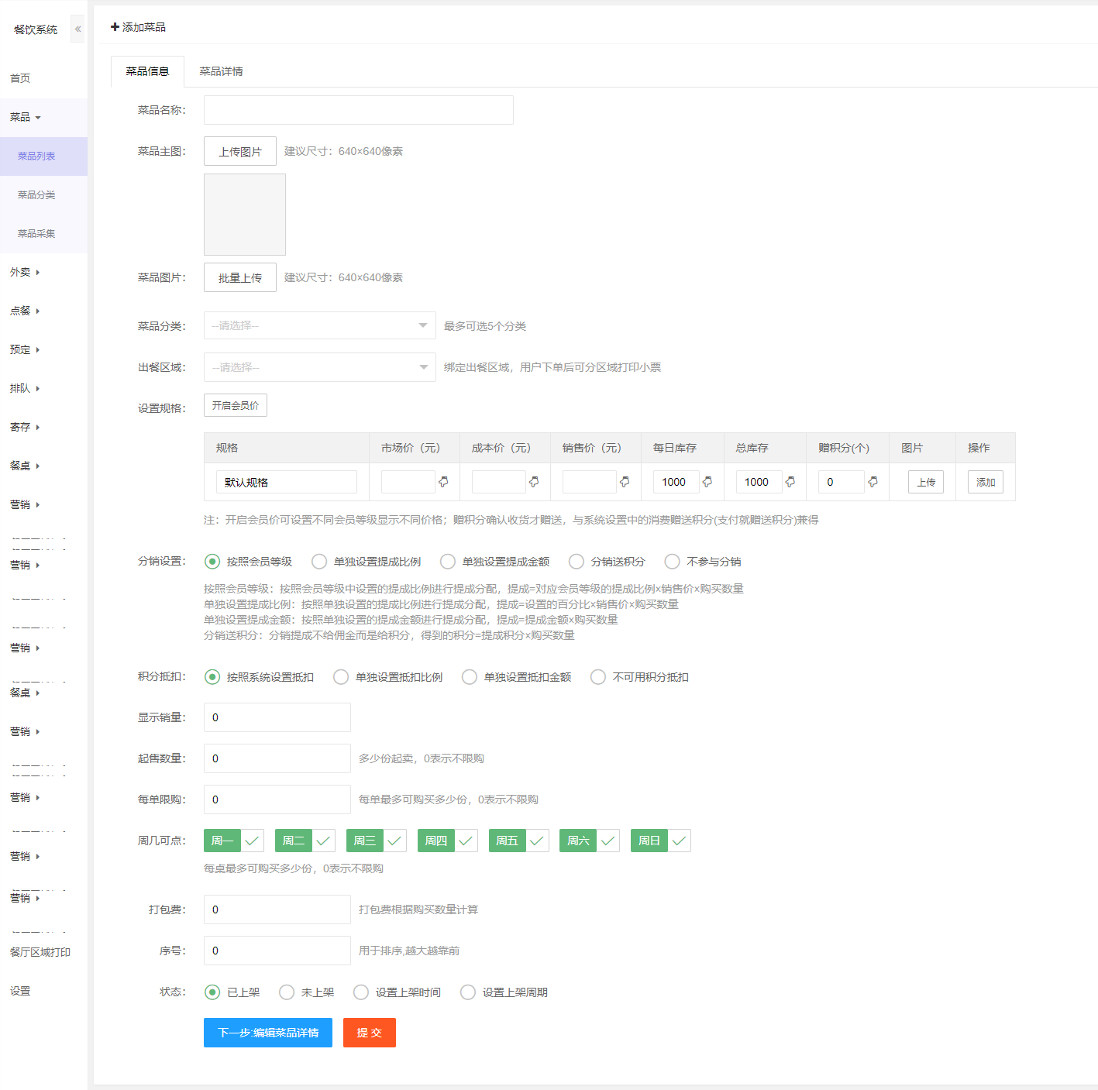Click the orange 提交 button
Screen dimensions: 1098x1090
point(369,1033)
